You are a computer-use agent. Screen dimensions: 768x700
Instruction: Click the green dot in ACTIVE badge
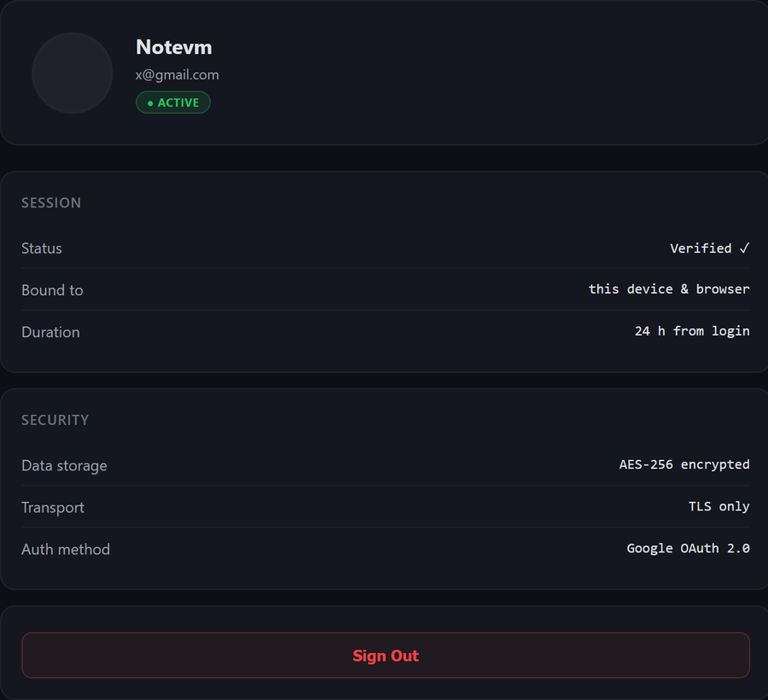[150, 103]
